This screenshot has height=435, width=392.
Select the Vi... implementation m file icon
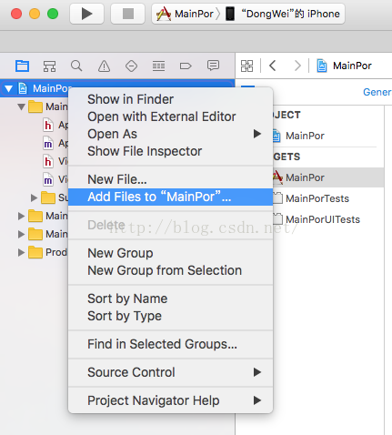(x=48, y=179)
